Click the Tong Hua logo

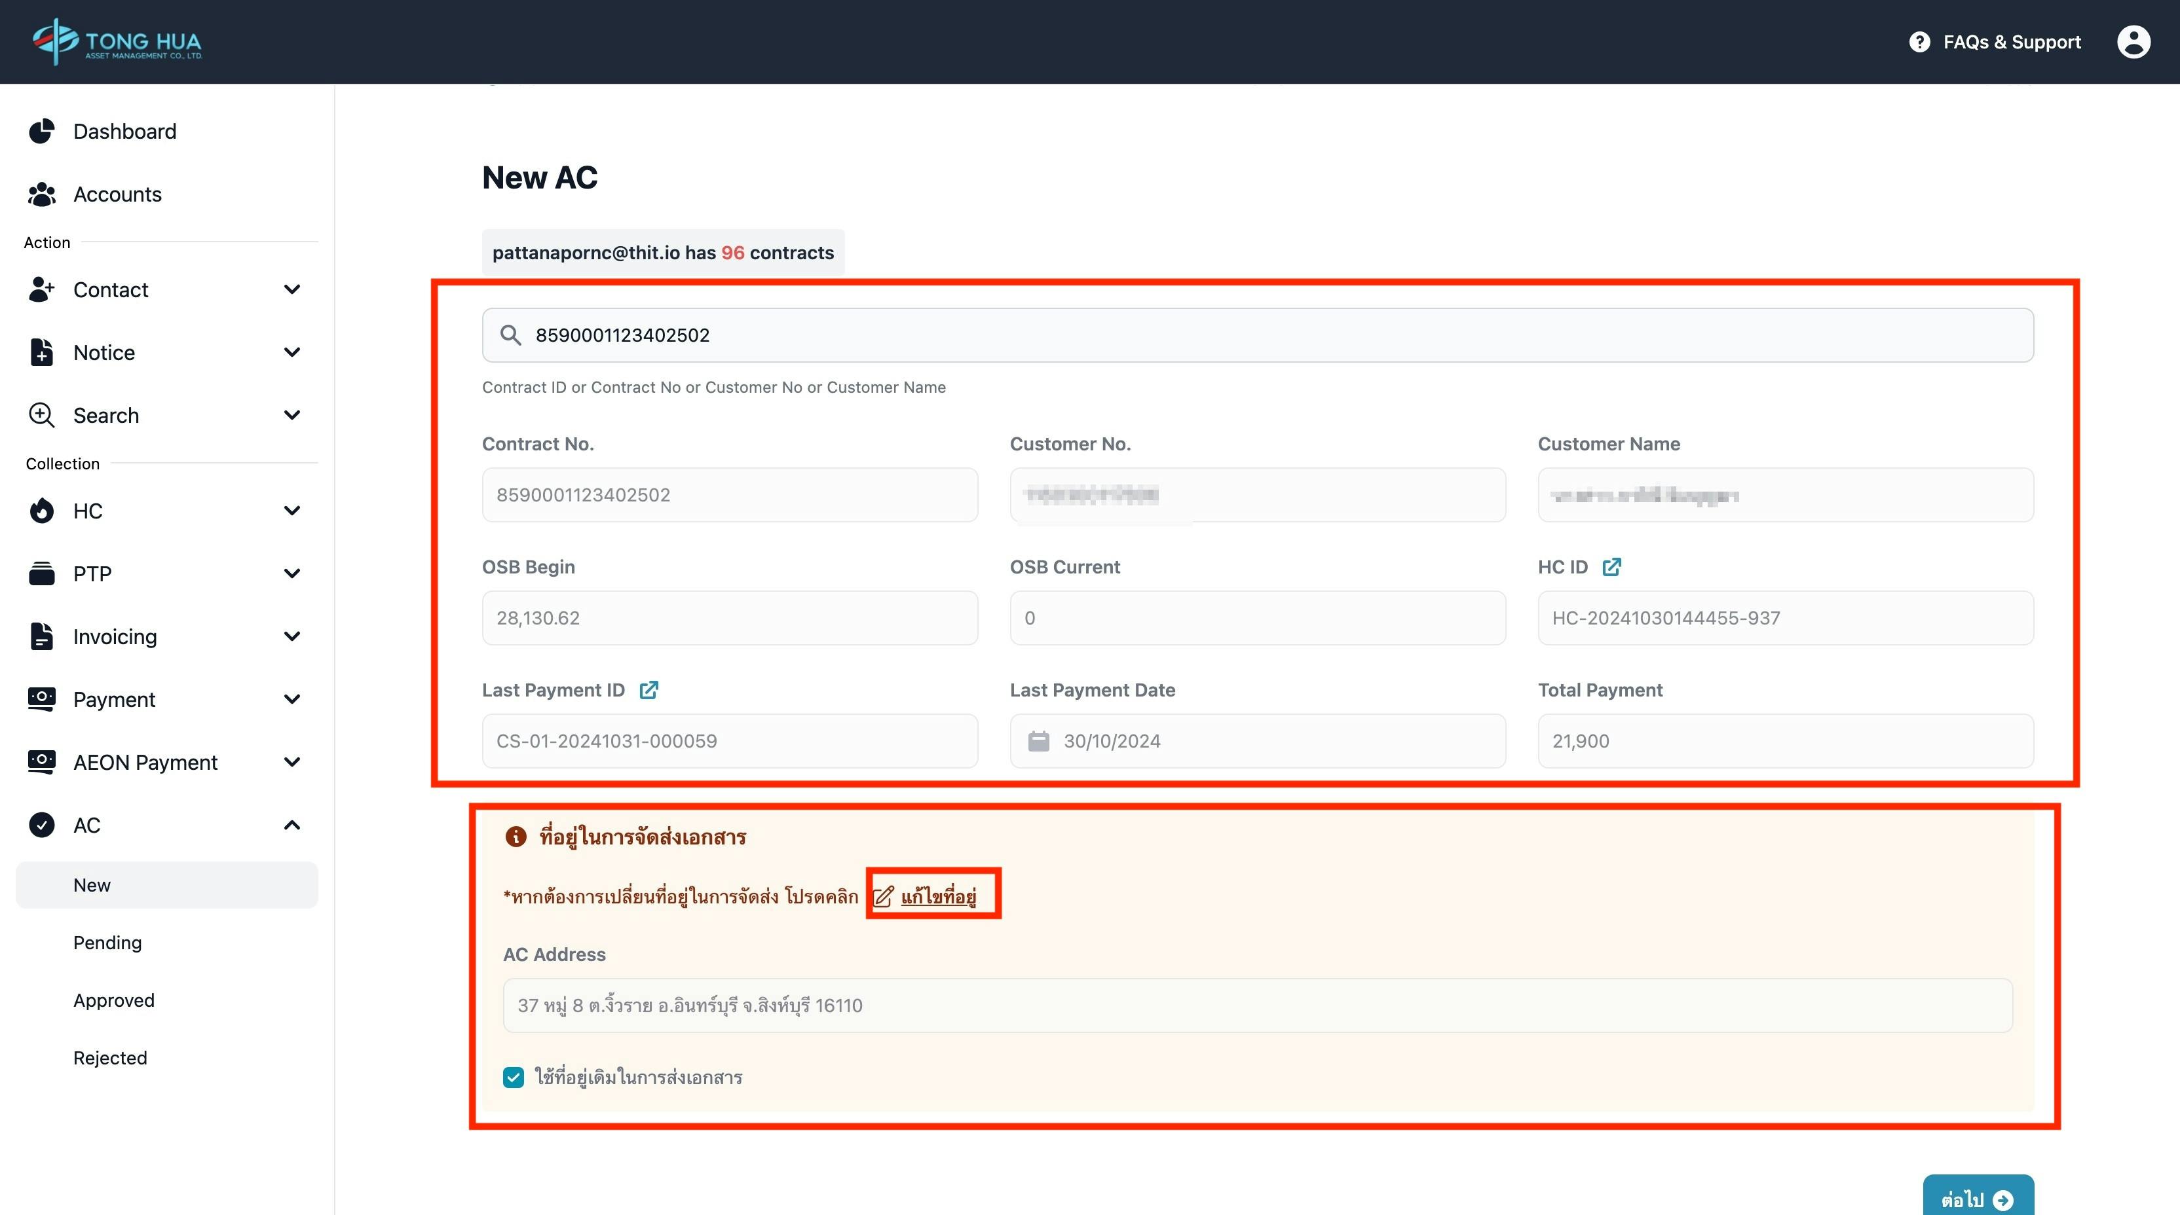(117, 41)
